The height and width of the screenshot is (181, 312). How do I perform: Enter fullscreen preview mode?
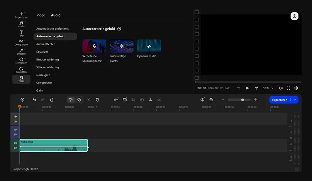[x=288, y=88]
